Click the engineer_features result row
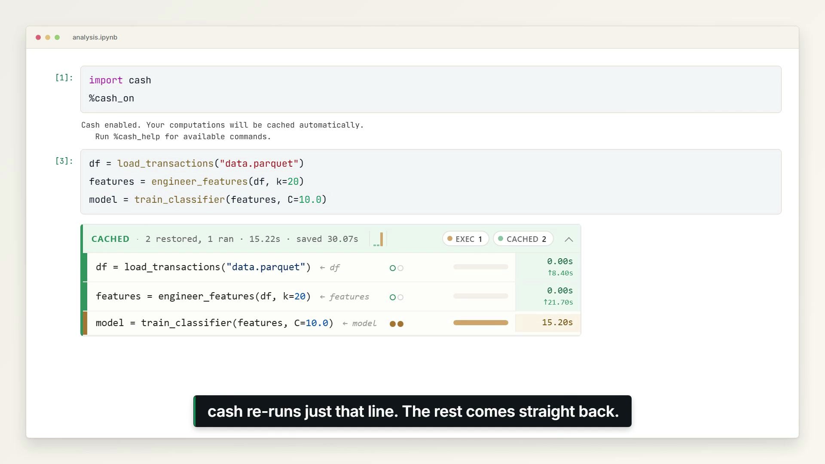The width and height of the screenshot is (825, 464). pos(332,296)
